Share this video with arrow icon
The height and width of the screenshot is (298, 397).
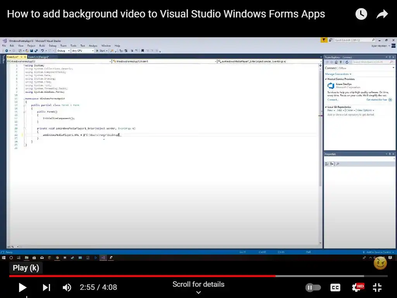pos(382,14)
